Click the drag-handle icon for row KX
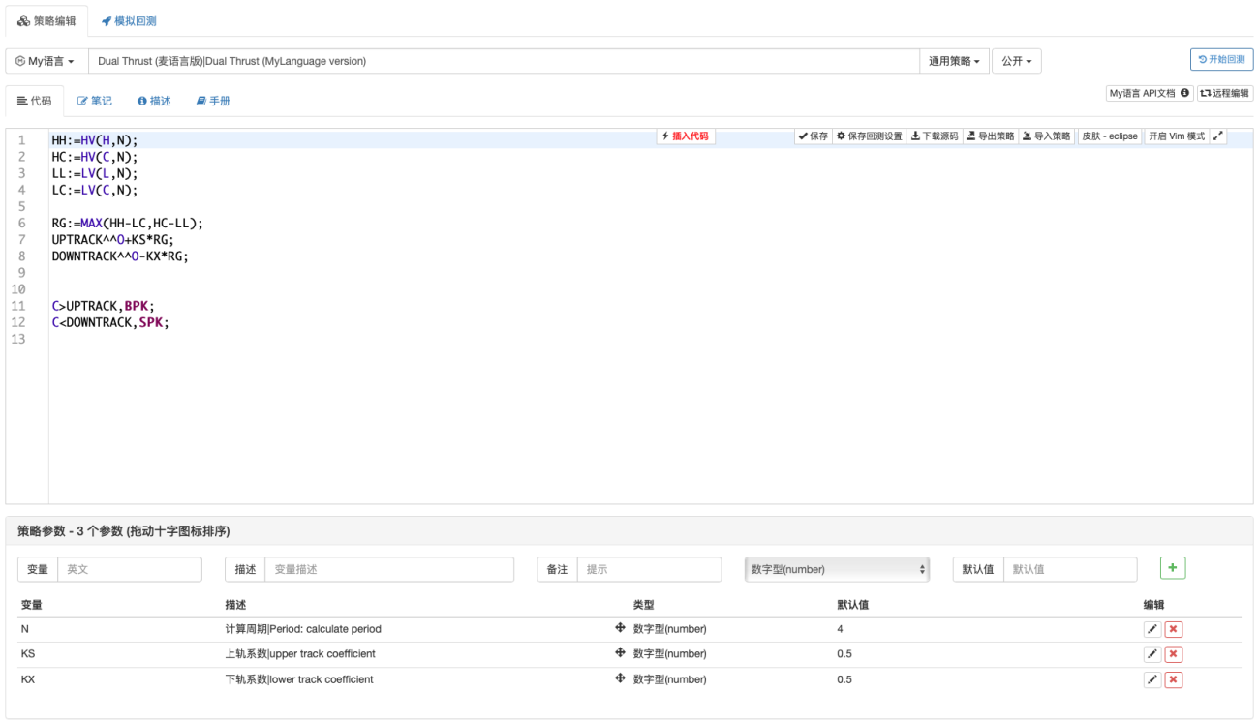The height and width of the screenshot is (723, 1259). [x=620, y=678]
